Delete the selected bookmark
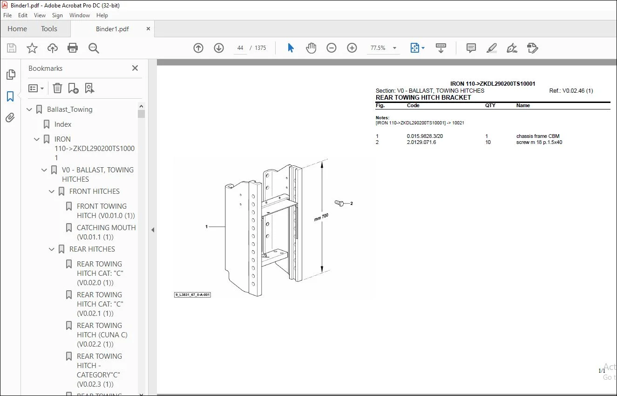This screenshot has width=617, height=396. coord(57,88)
